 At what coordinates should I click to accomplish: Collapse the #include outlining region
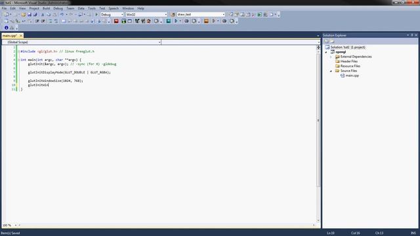coord(19,51)
